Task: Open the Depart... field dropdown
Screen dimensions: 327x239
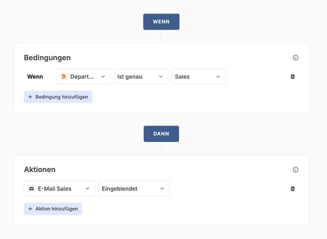Action: pyautogui.click(x=83, y=76)
